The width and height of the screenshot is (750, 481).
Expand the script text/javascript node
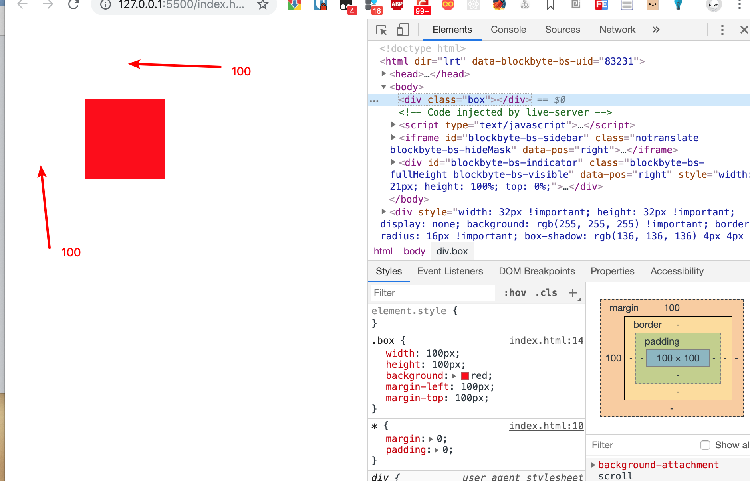tap(393, 125)
